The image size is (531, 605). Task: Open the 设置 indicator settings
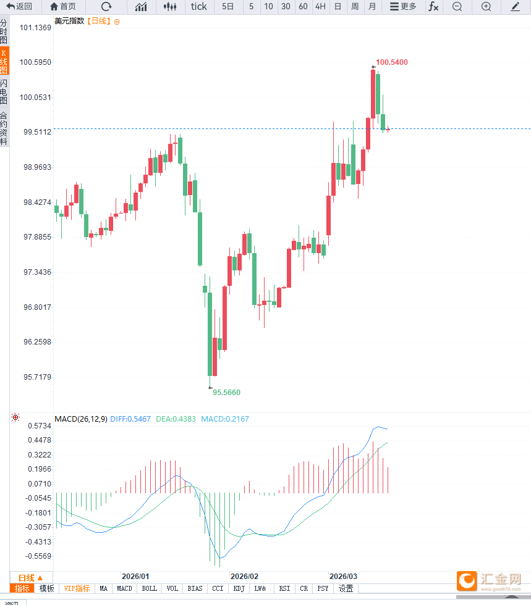coord(346,588)
